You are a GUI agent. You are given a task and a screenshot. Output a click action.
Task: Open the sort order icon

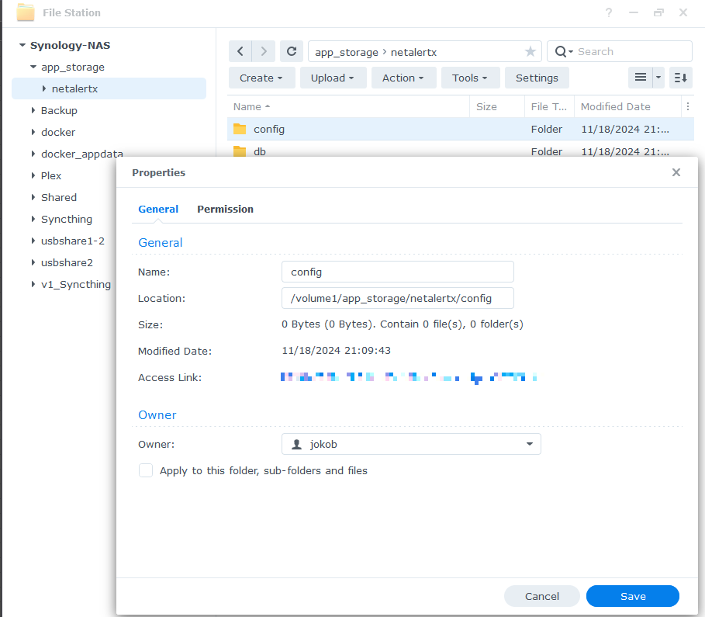(680, 78)
